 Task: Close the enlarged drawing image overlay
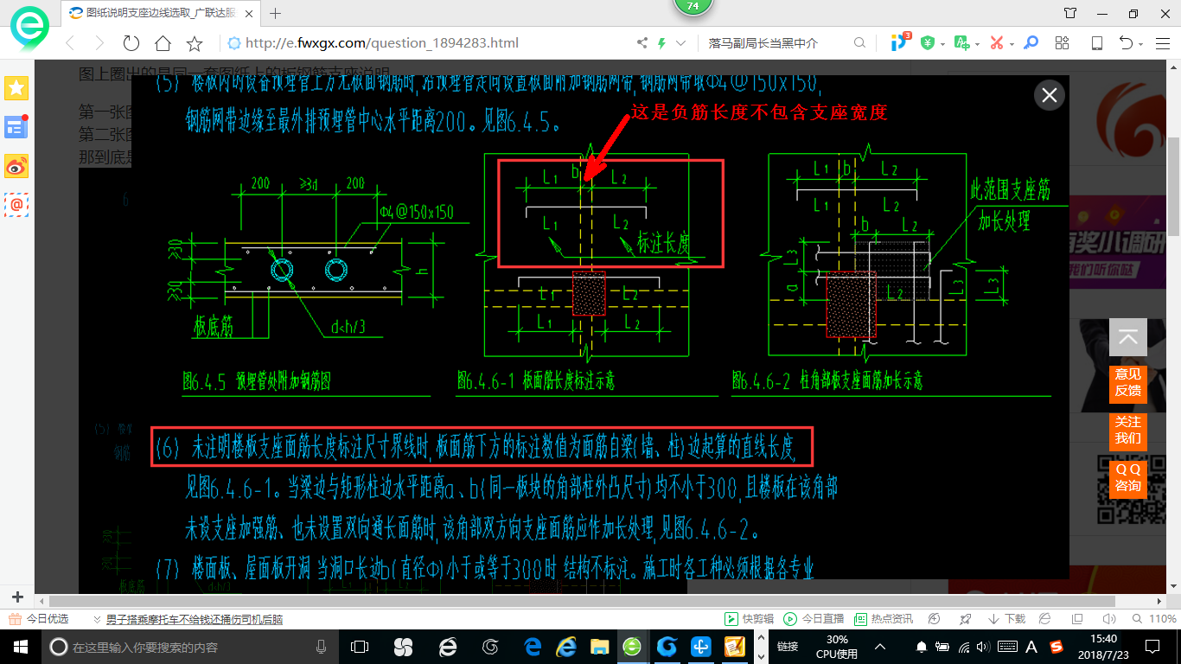pos(1050,95)
